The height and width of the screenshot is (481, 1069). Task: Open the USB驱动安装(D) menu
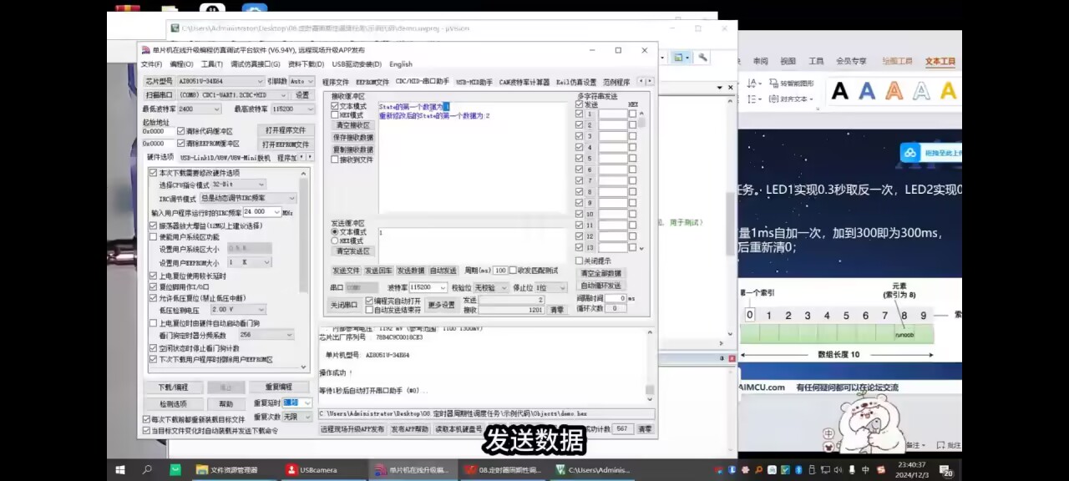click(x=357, y=64)
